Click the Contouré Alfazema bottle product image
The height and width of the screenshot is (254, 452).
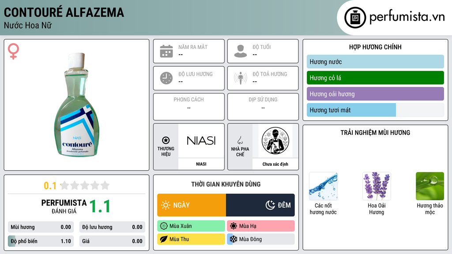point(76,105)
